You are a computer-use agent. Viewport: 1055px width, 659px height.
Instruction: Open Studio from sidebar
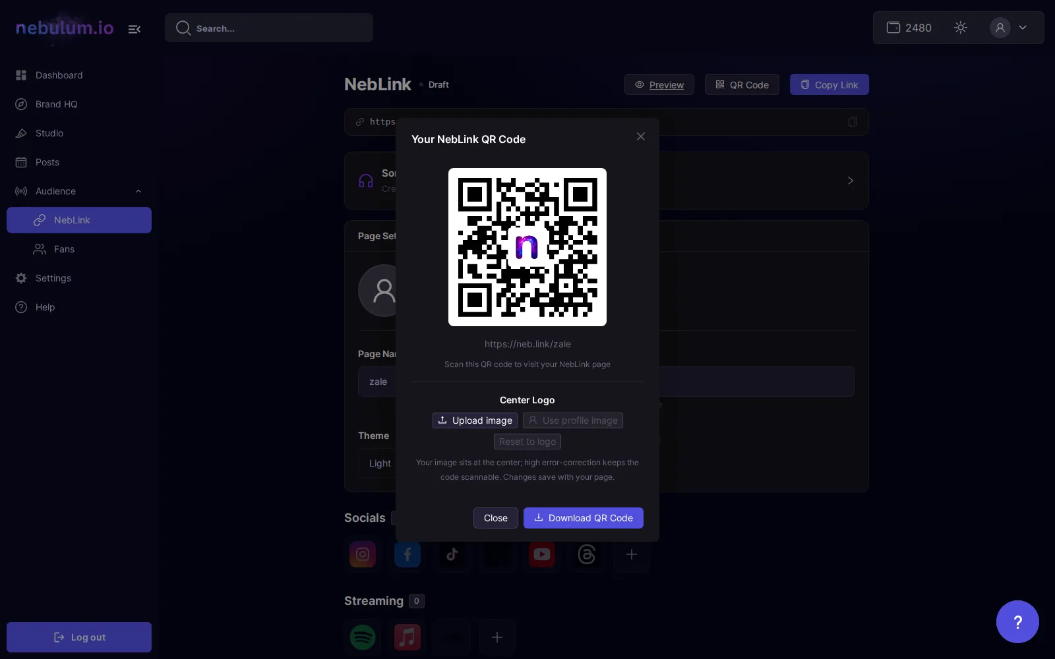(x=79, y=133)
